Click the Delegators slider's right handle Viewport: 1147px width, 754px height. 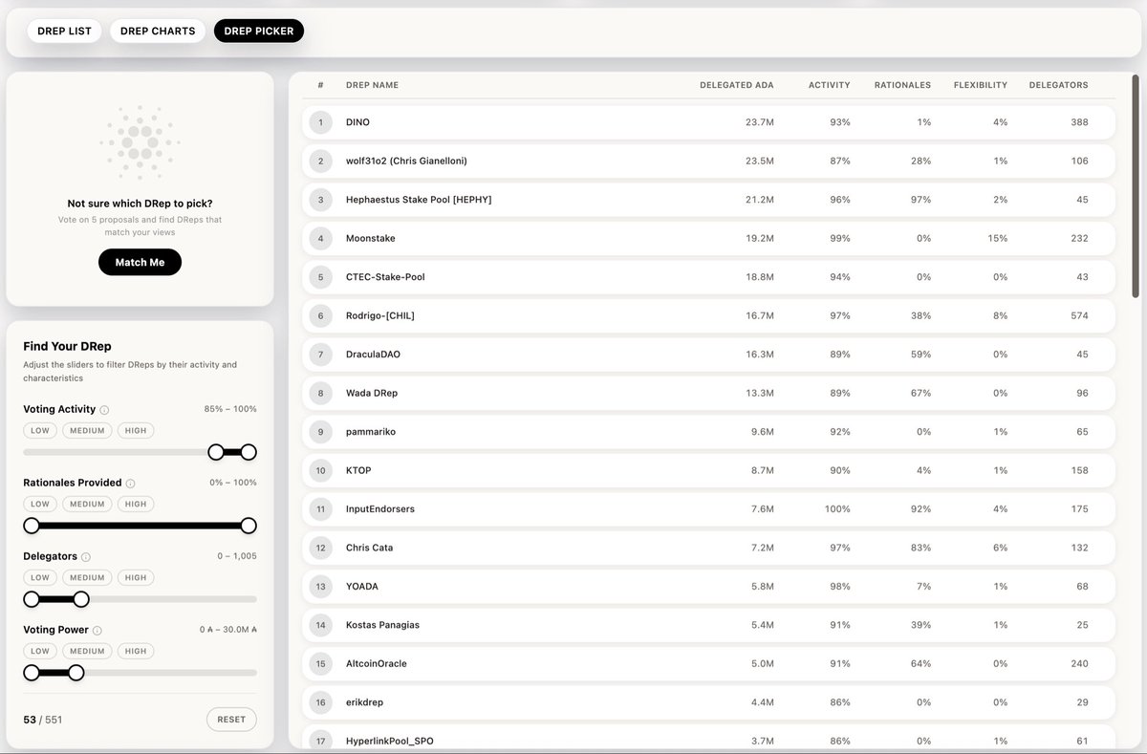(x=81, y=599)
